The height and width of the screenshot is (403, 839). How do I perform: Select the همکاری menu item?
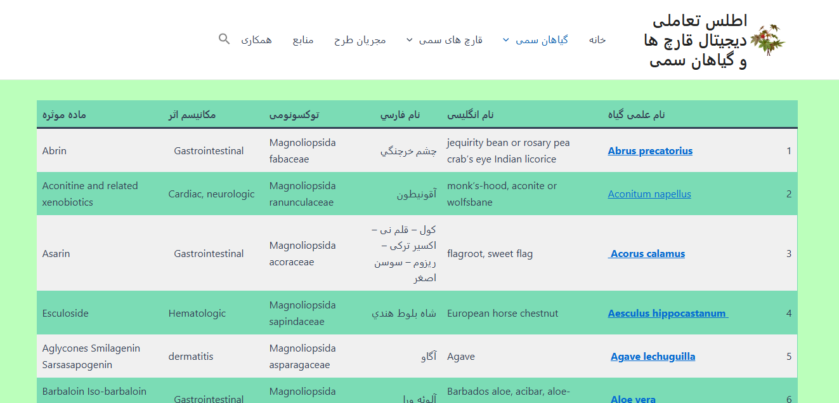click(256, 40)
